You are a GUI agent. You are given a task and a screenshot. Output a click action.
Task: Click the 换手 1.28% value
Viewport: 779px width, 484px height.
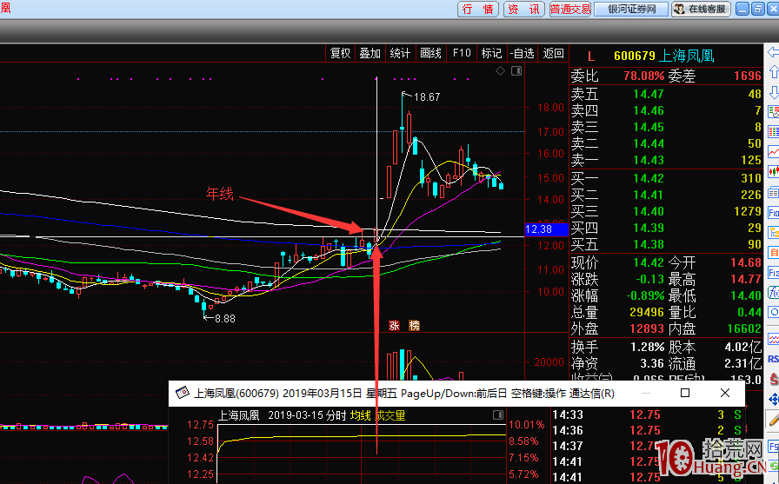point(648,347)
